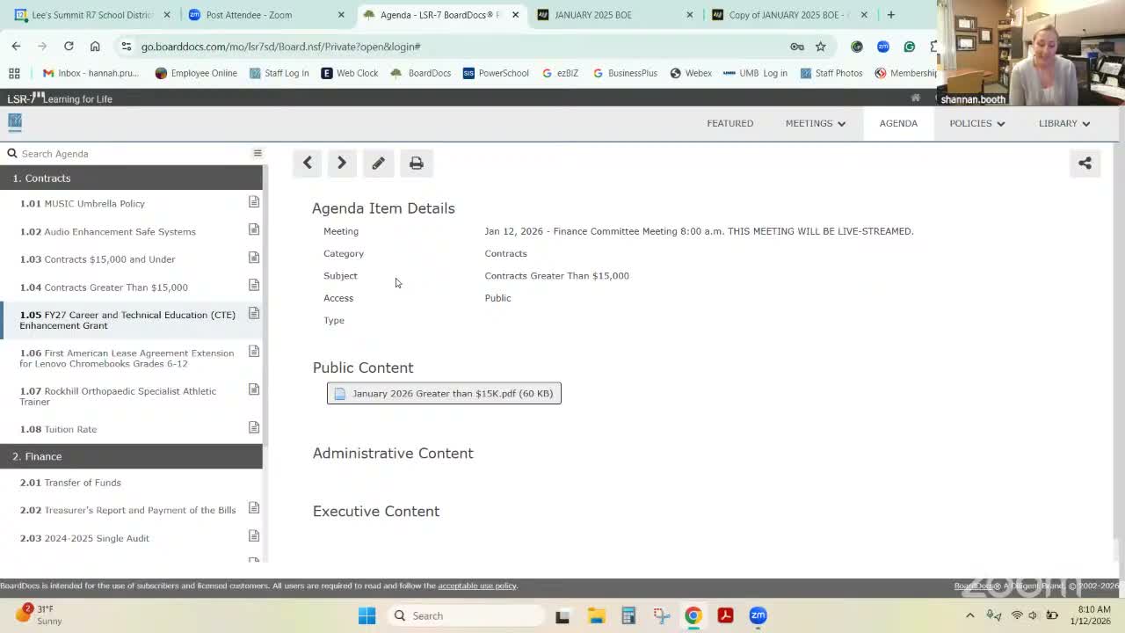Open the acceptable use policy link
The width and height of the screenshot is (1125, 633).
pyautogui.click(x=477, y=586)
